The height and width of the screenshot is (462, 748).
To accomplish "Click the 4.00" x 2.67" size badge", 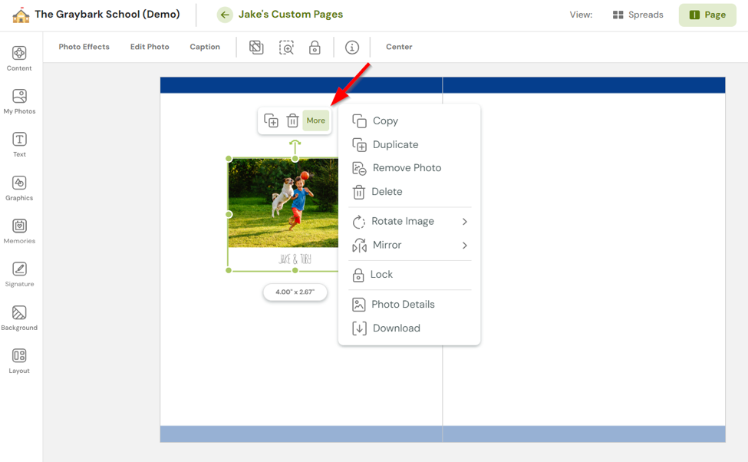I will click(x=295, y=292).
